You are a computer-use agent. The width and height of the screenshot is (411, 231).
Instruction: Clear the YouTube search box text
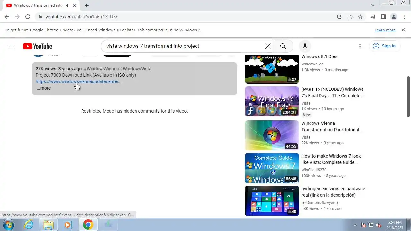267,46
